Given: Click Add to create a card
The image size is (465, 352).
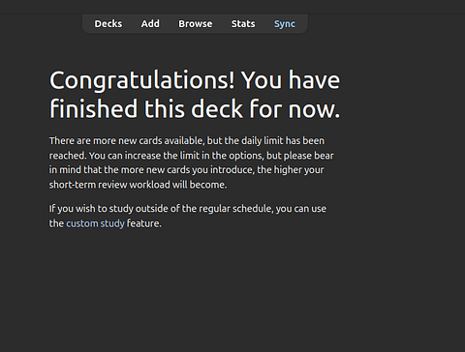Looking at the screenshot, I should (150, 24).
